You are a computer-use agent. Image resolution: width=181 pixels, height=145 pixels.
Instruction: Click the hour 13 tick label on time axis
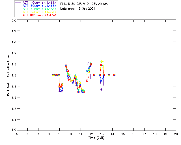[102, 134]
